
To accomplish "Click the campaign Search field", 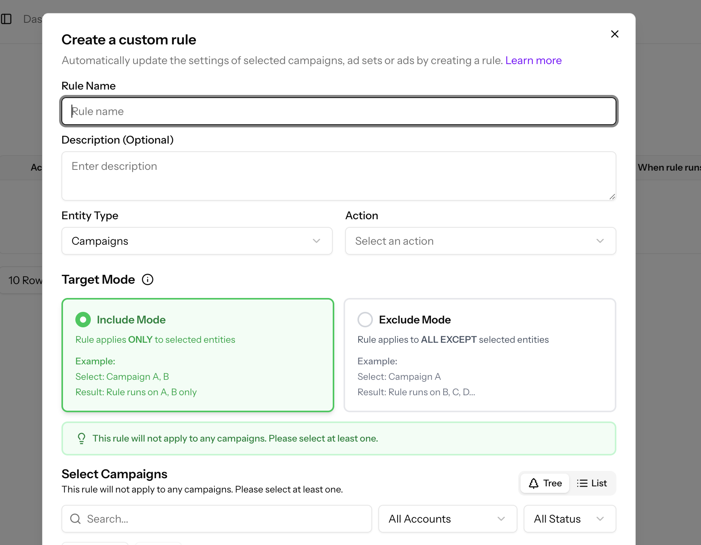I will [216, 519].
